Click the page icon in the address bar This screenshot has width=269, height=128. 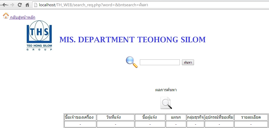36,5
